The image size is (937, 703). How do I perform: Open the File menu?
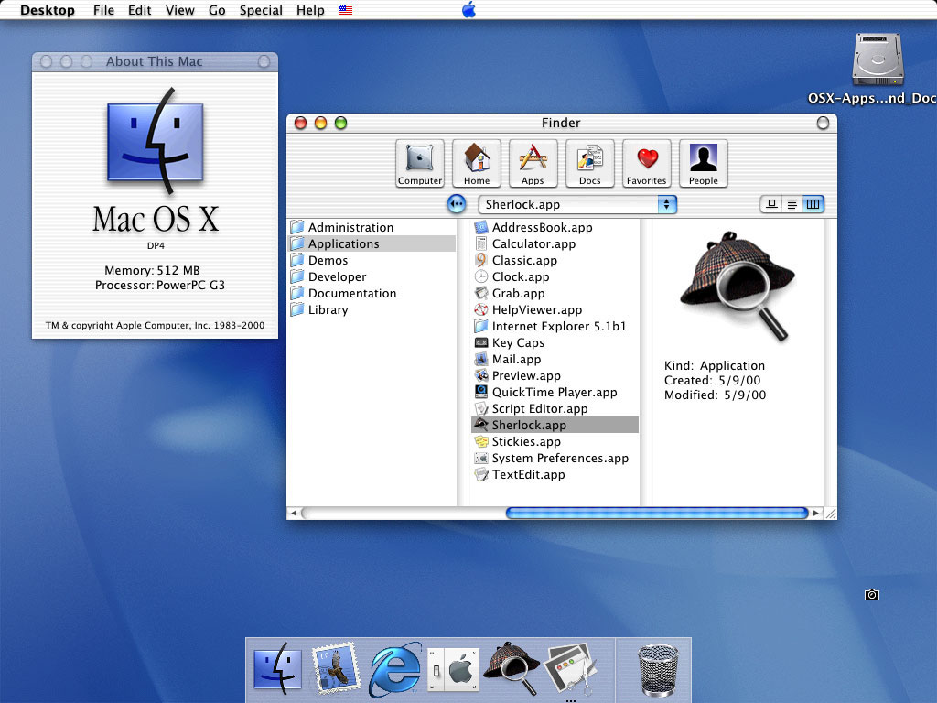click(103, 10)
